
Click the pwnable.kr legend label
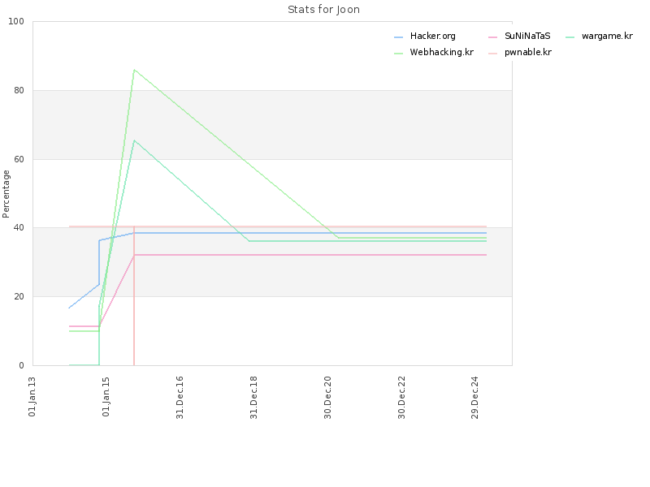click(527, 52)
